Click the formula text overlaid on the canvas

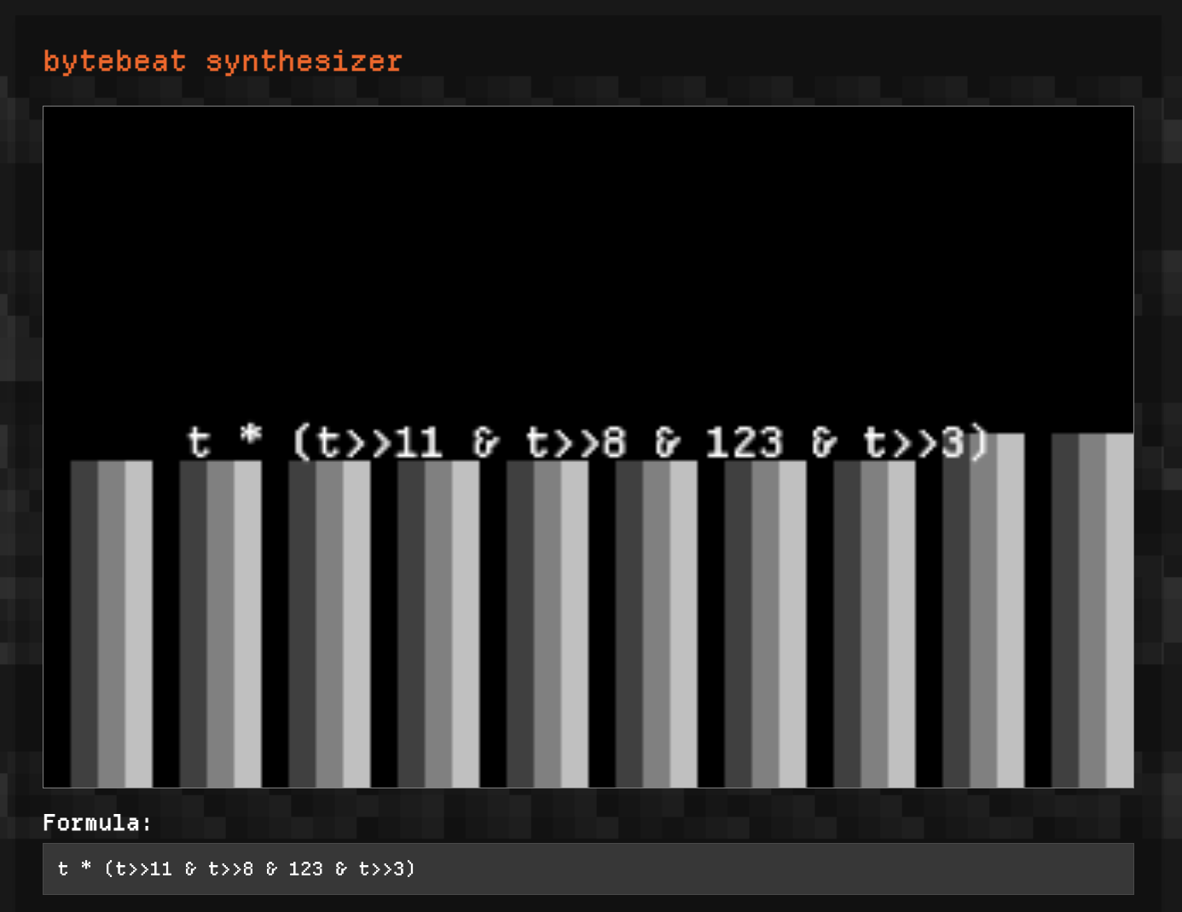tap(588, 442)
